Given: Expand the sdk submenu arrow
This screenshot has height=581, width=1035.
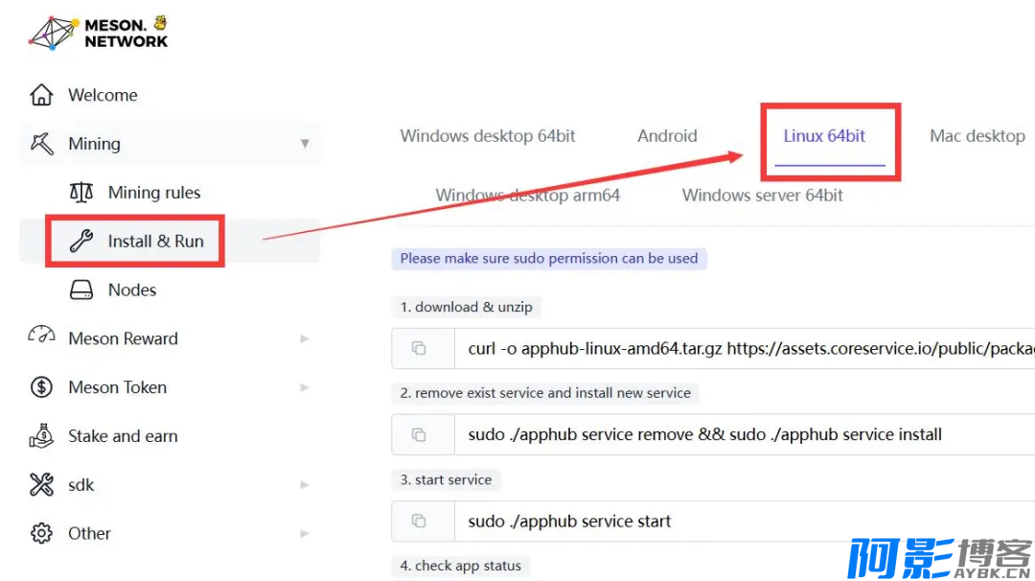Looking at the screenshot, I should point(305,485).
